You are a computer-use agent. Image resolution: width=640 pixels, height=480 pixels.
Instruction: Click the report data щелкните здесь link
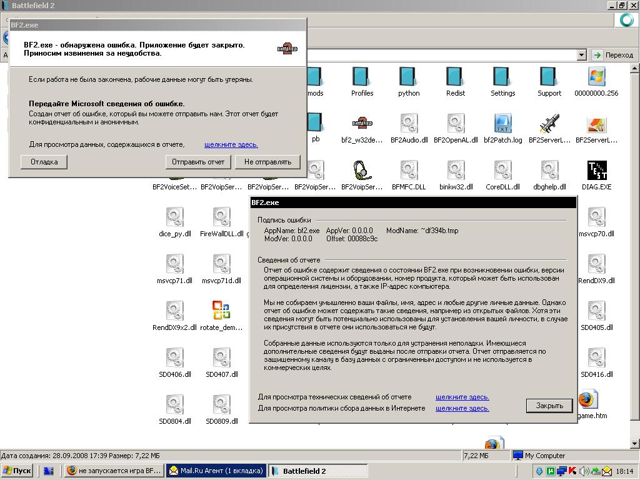click(x=231, y=145)
